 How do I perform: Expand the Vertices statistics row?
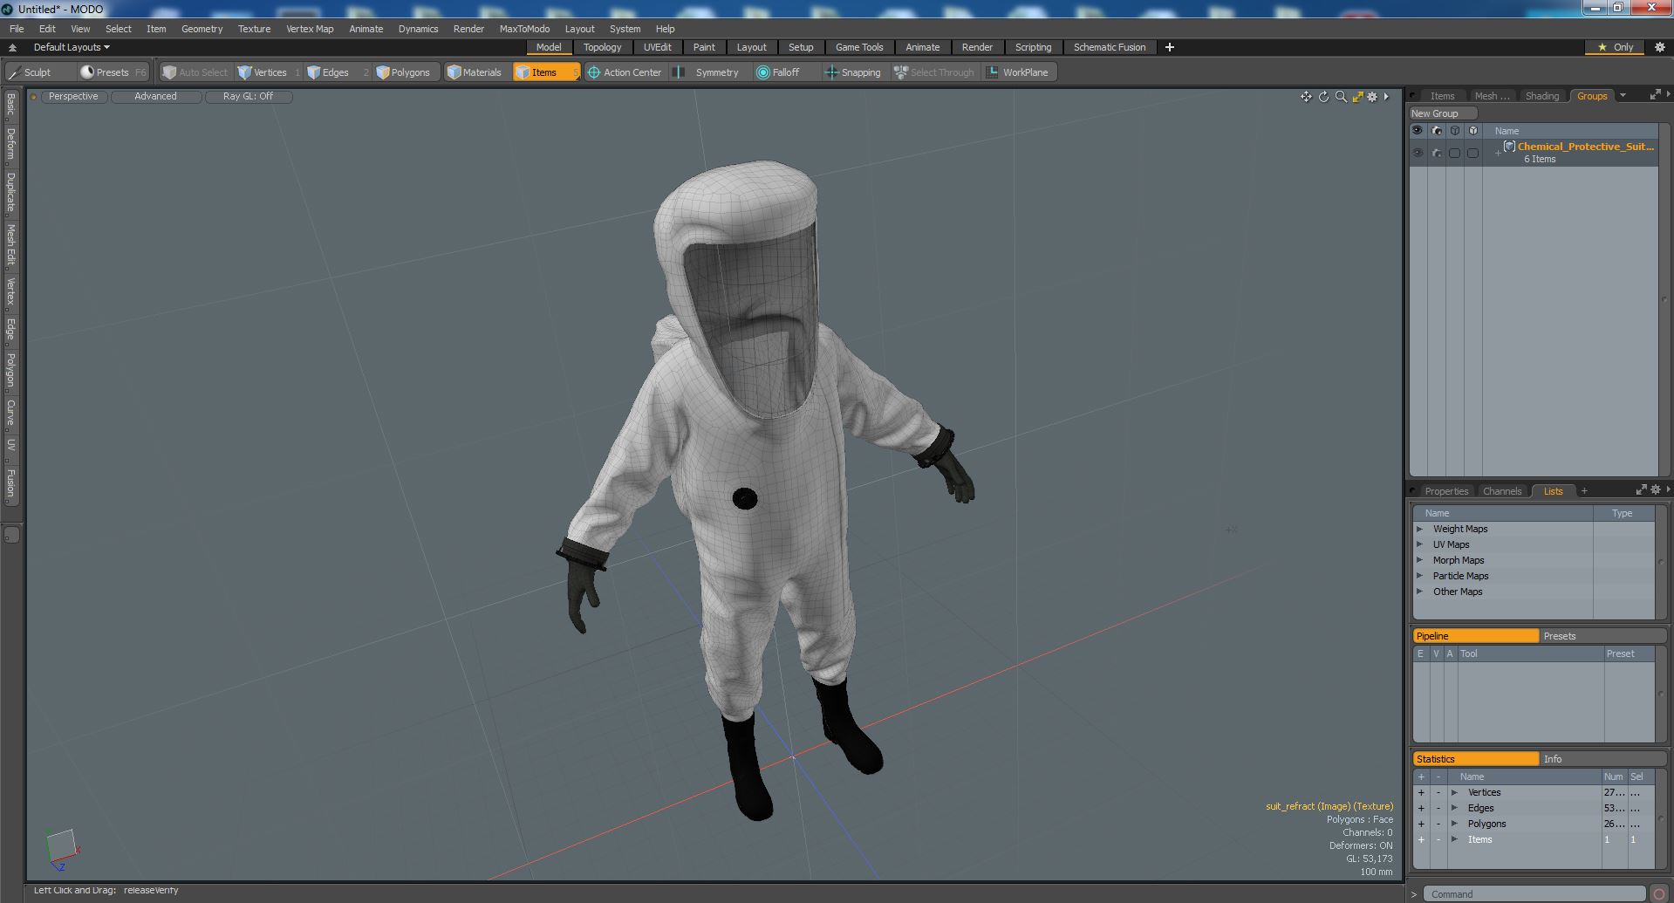1454,792
